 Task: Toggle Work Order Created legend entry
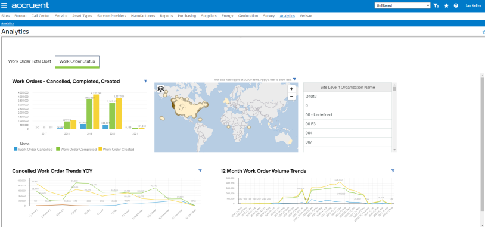(x=116, y=150)
